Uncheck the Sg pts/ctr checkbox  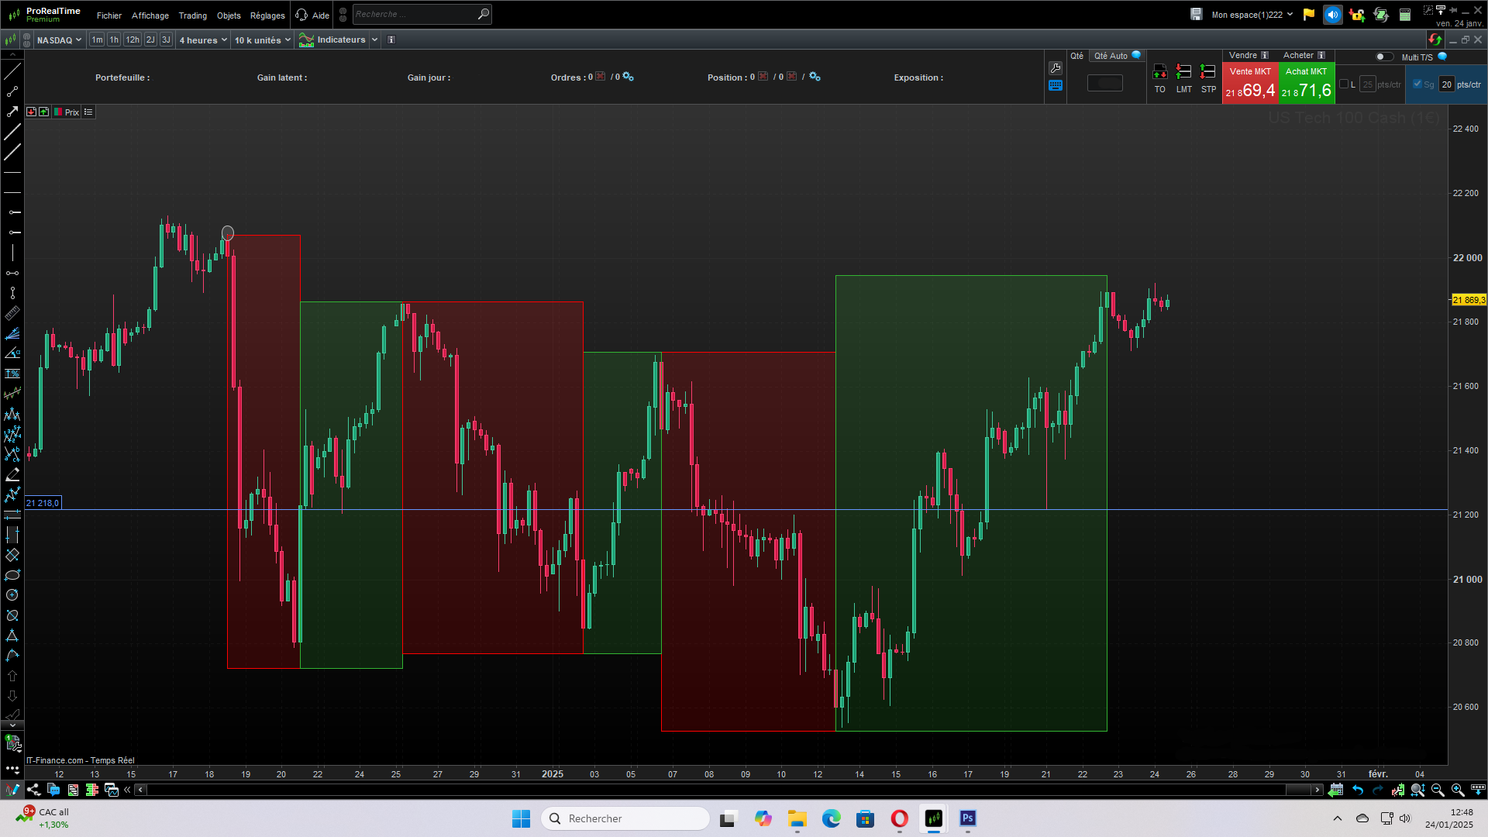1417,84
